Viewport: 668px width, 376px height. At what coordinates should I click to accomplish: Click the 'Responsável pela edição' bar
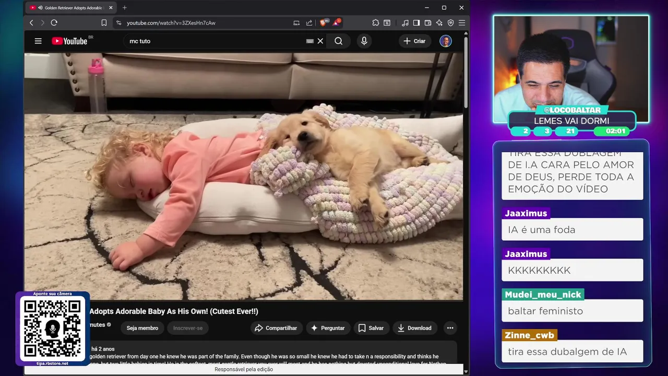[x=244, y=369]
